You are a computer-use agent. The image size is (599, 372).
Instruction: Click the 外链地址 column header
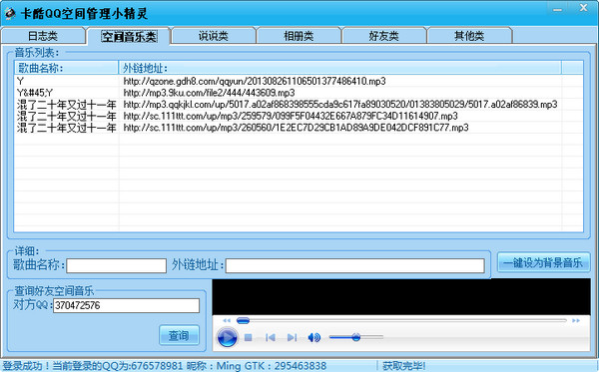pos(340,68)
